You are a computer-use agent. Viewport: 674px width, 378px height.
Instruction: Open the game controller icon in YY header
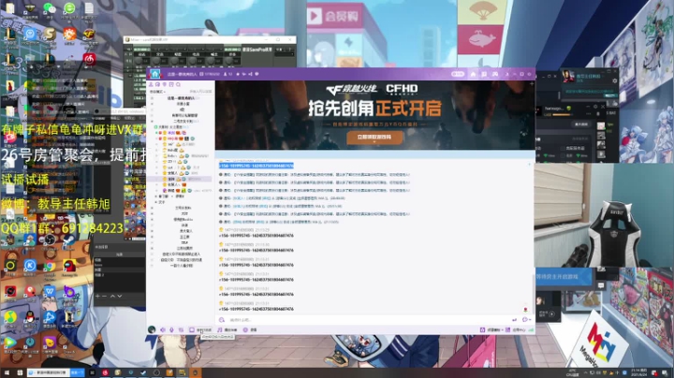(495, 74)
